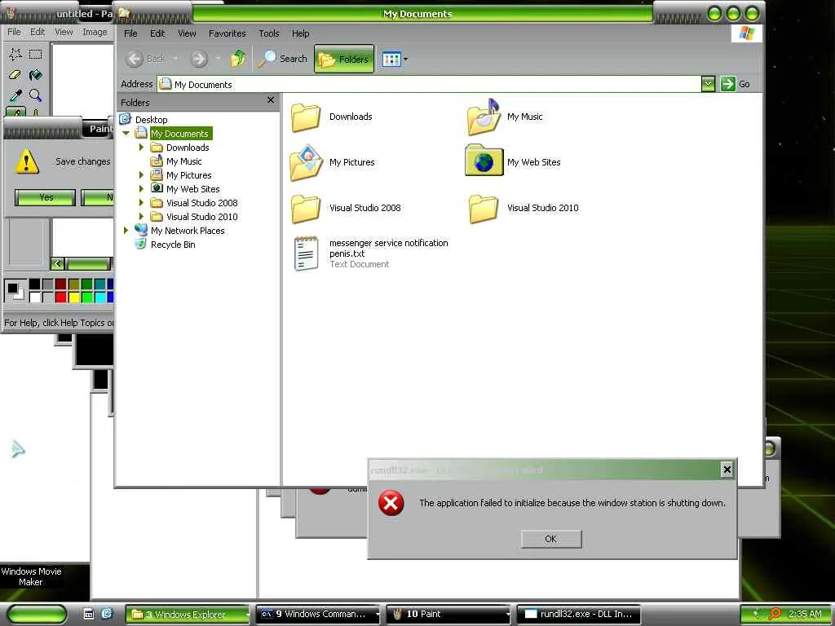The image size is (835, 626).
Task: Open the Help menu in Explorer
Action: (300, 33)
